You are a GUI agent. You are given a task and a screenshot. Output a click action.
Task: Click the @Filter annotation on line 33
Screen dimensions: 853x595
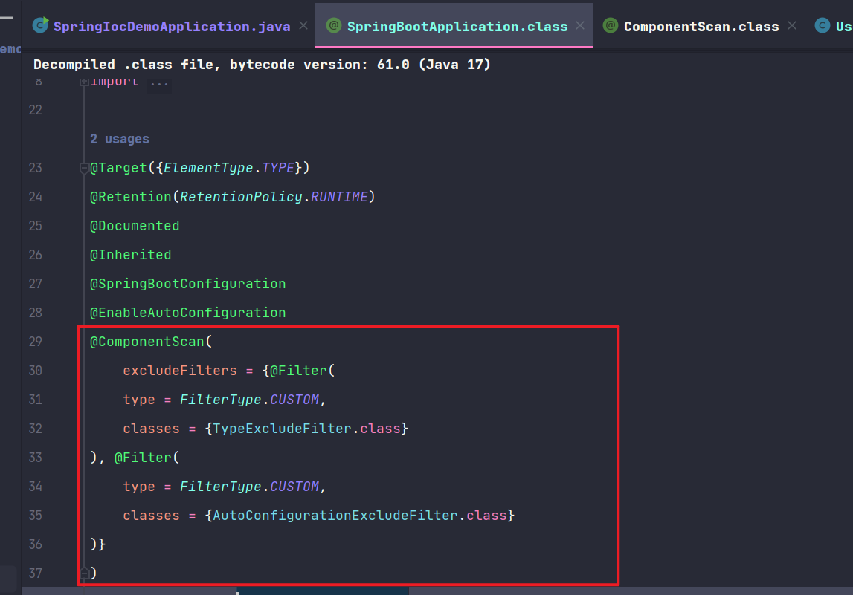(x=143, y=458)
